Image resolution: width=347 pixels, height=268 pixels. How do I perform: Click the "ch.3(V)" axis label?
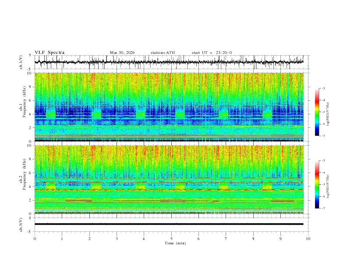tap(21, 225)
